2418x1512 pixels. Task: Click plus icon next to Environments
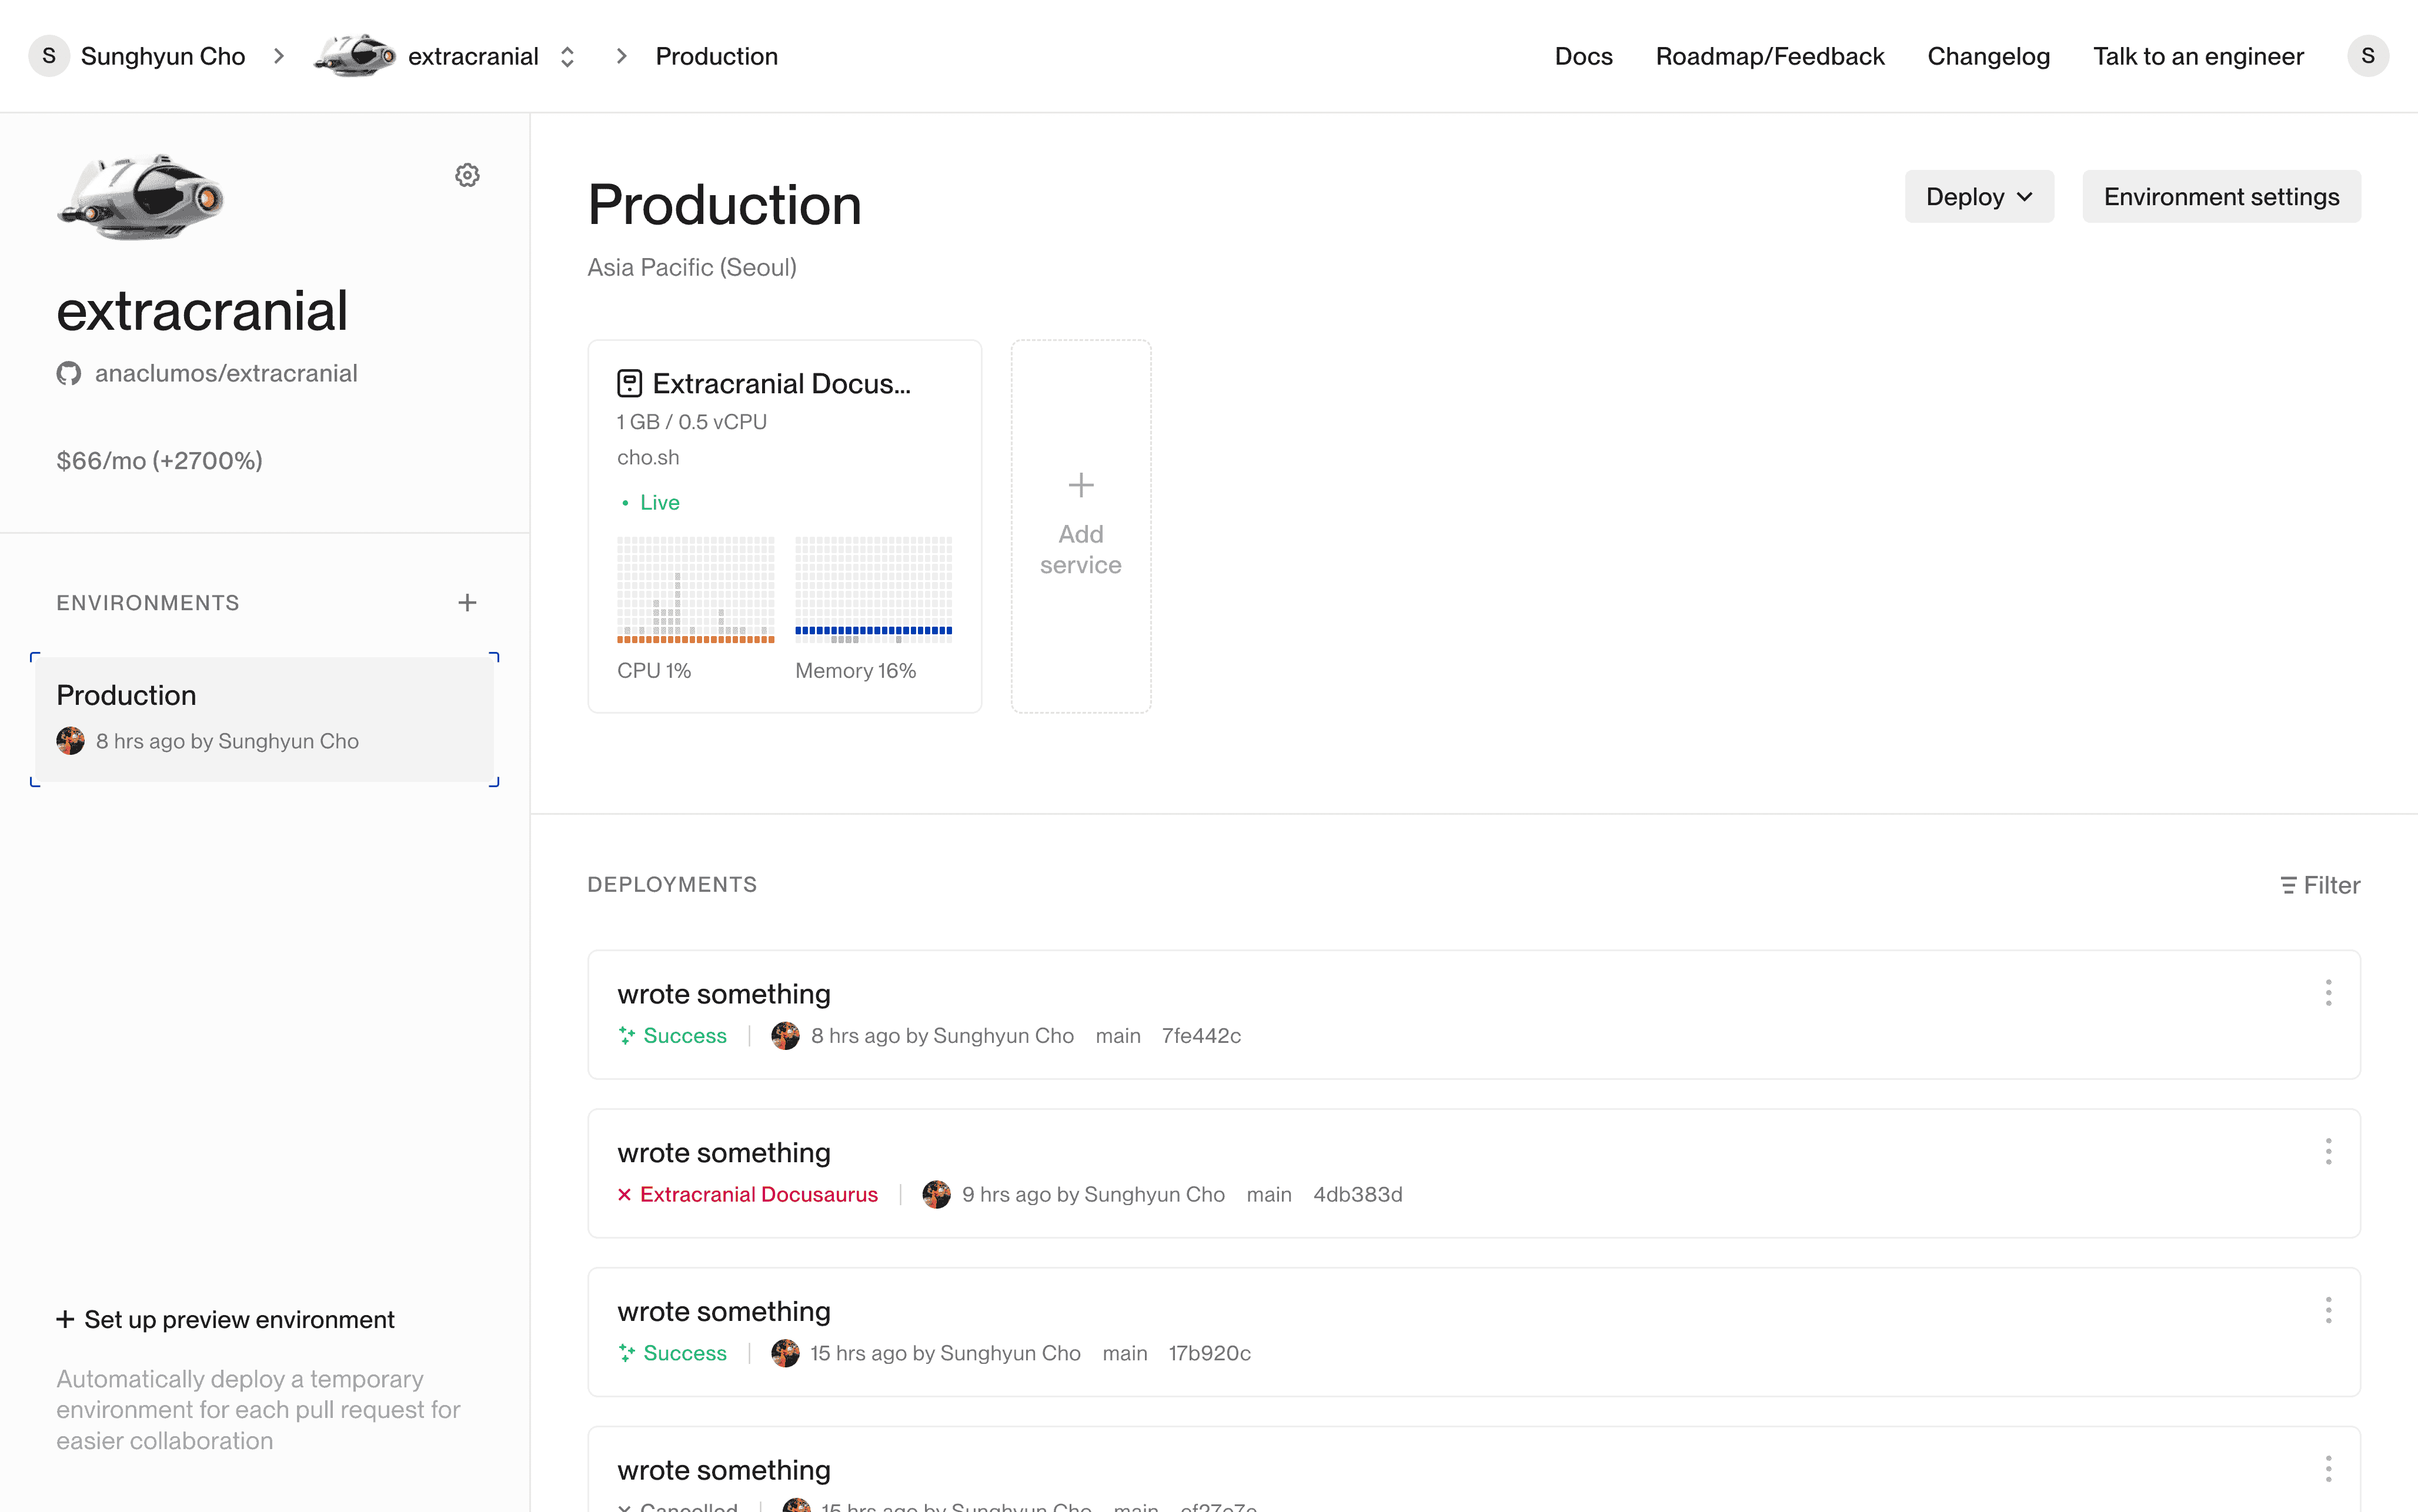click(x=467, y=603)
